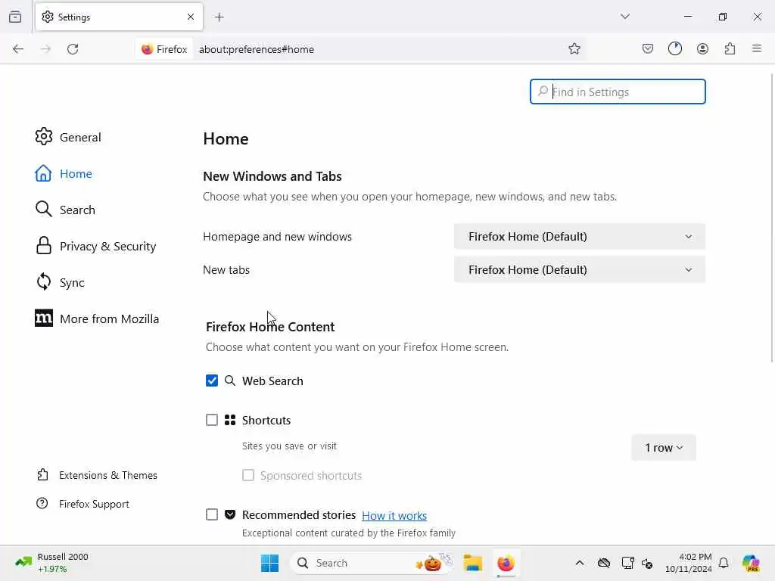Enable the Shortcuts checkbox

click(x=212, y=420)
